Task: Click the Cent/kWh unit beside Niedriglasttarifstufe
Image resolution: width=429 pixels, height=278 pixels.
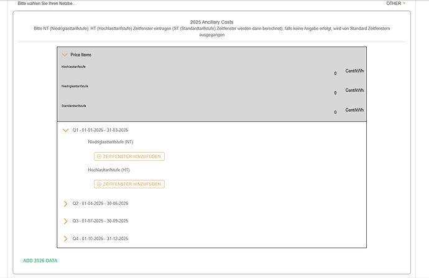Action: pos(354,90)
